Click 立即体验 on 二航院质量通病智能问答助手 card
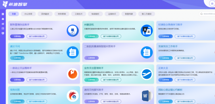The height and width of the screenshot is (104, 215). [91, 58]
